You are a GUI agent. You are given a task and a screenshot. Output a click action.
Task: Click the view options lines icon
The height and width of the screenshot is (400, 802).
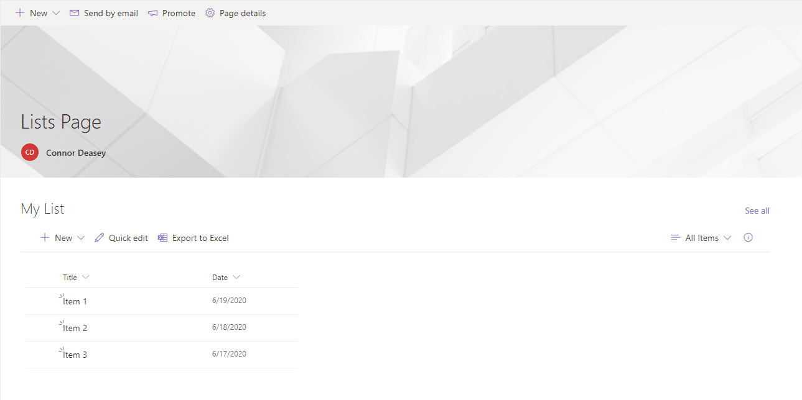pyautogui.click(x=675, y=238)
